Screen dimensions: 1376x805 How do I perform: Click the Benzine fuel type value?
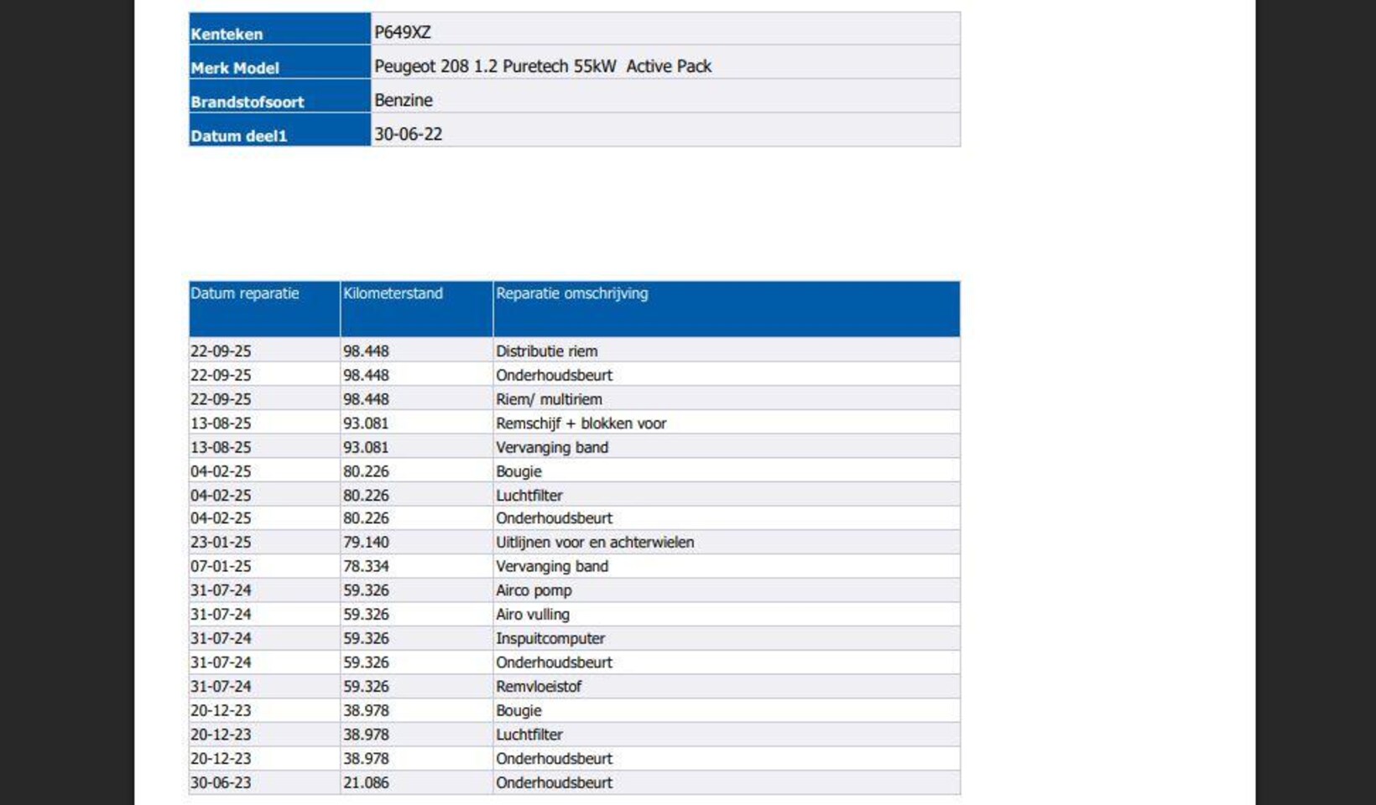[404, 100]
